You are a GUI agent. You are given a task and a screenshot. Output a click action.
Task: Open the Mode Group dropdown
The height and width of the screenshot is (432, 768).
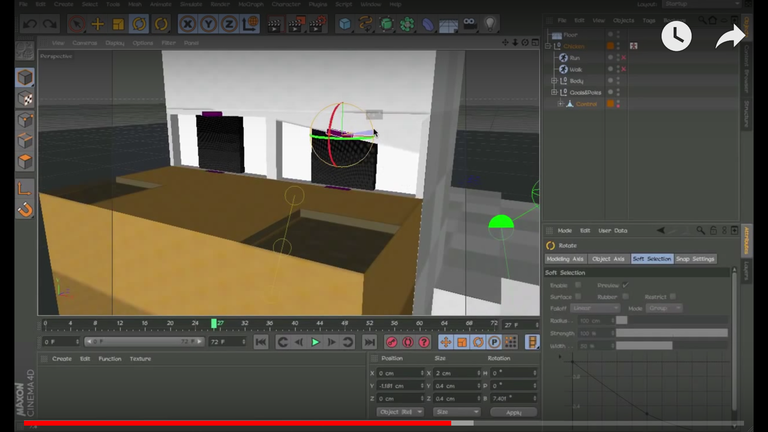[664, 308]
